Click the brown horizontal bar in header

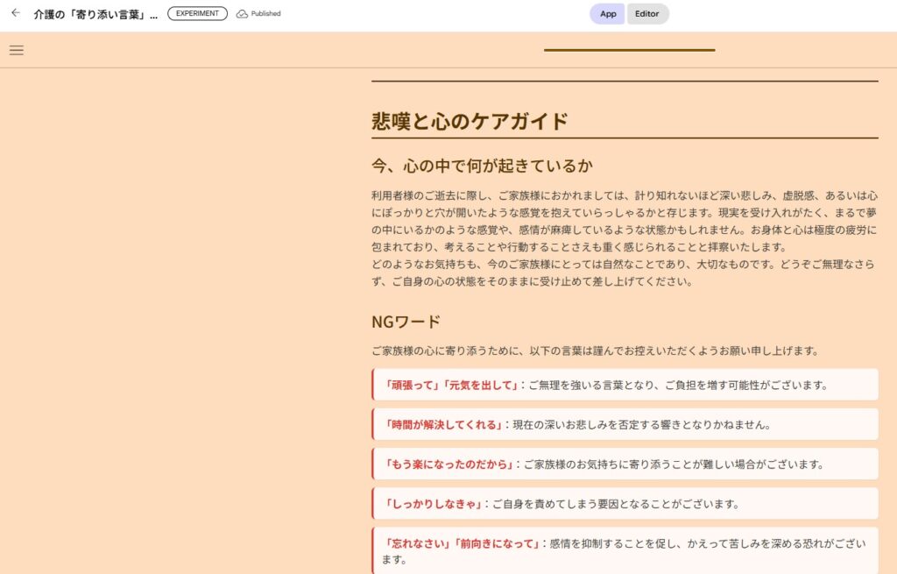click(x=629, y=50)
